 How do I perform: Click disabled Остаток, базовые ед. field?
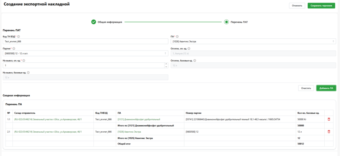(253, 65)
